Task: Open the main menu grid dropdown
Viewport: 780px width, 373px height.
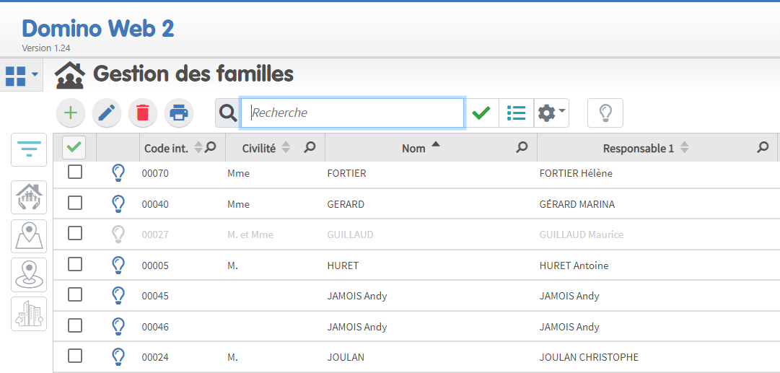Action: coord(21,75)
